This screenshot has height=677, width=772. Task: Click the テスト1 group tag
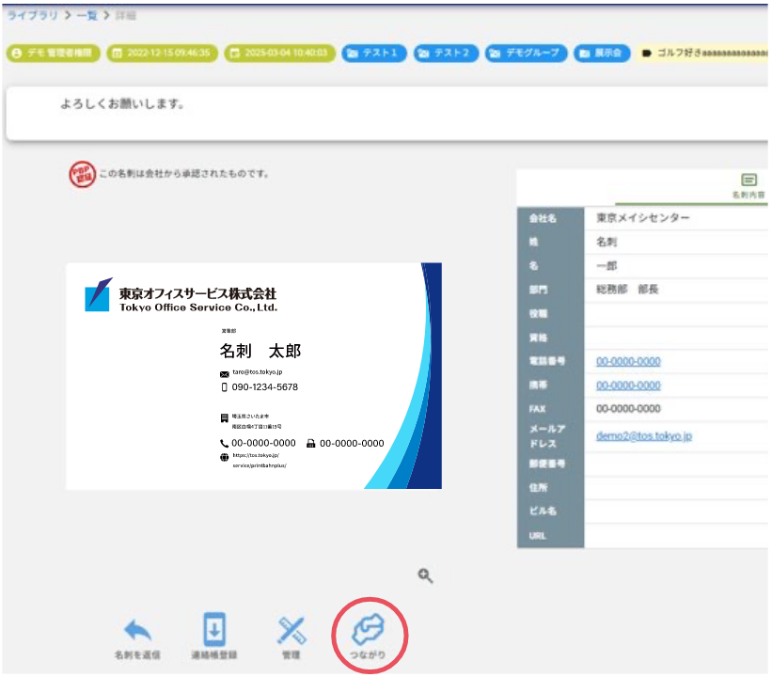coord(374,53)
